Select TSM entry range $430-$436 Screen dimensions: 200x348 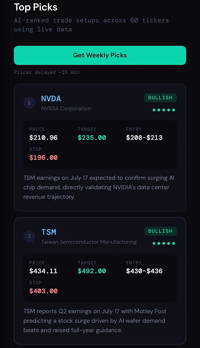(144, 271)
